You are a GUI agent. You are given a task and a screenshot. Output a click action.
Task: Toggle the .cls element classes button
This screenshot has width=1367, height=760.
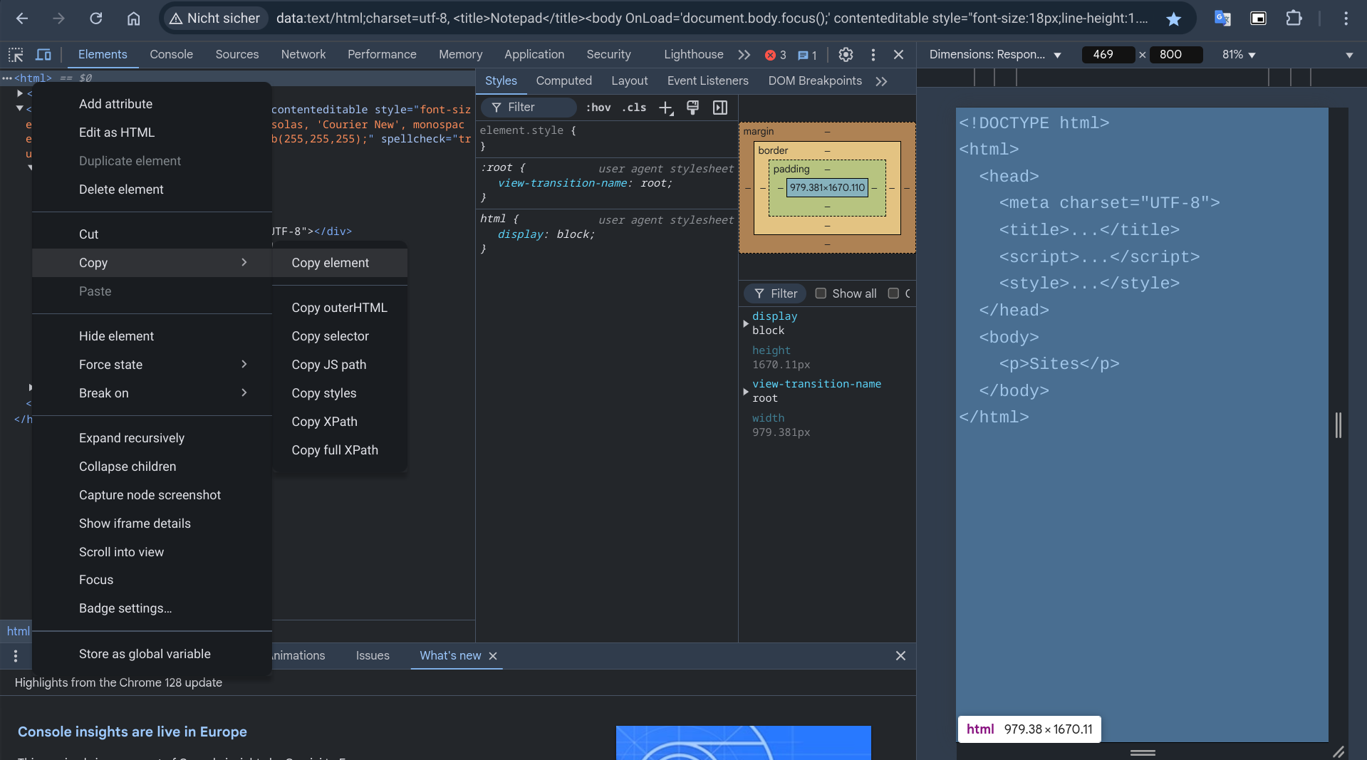point(633,108)
